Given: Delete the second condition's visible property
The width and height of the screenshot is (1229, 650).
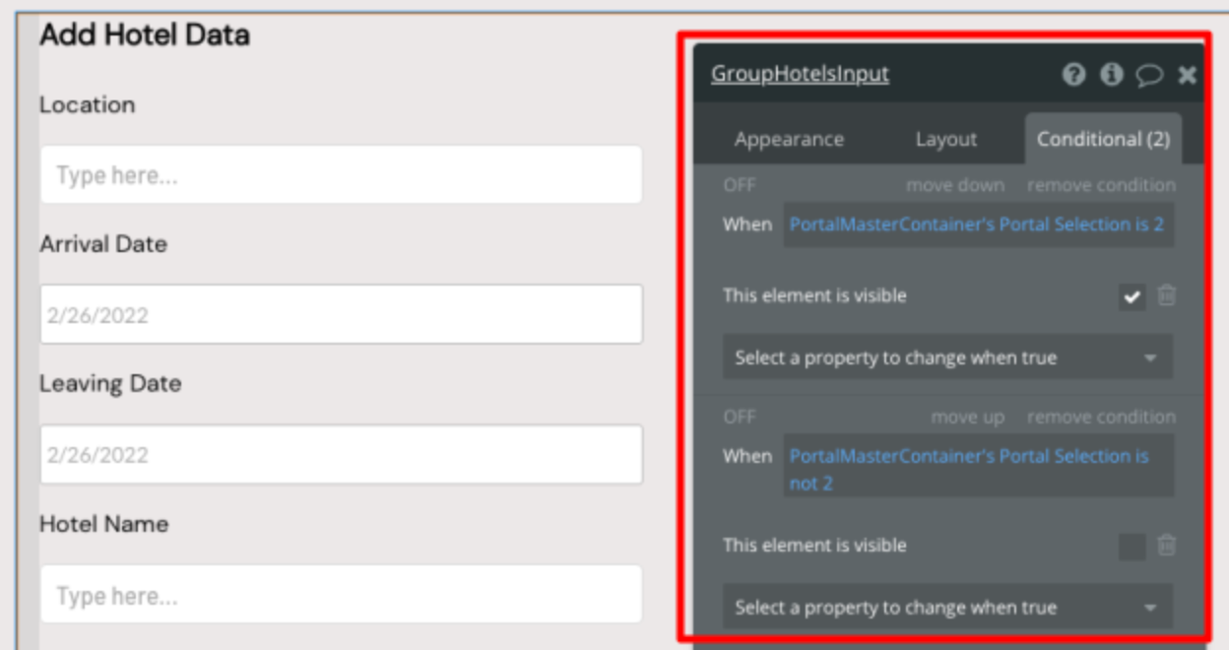Looking at the screenshot, I should [x=1166, y=545].
